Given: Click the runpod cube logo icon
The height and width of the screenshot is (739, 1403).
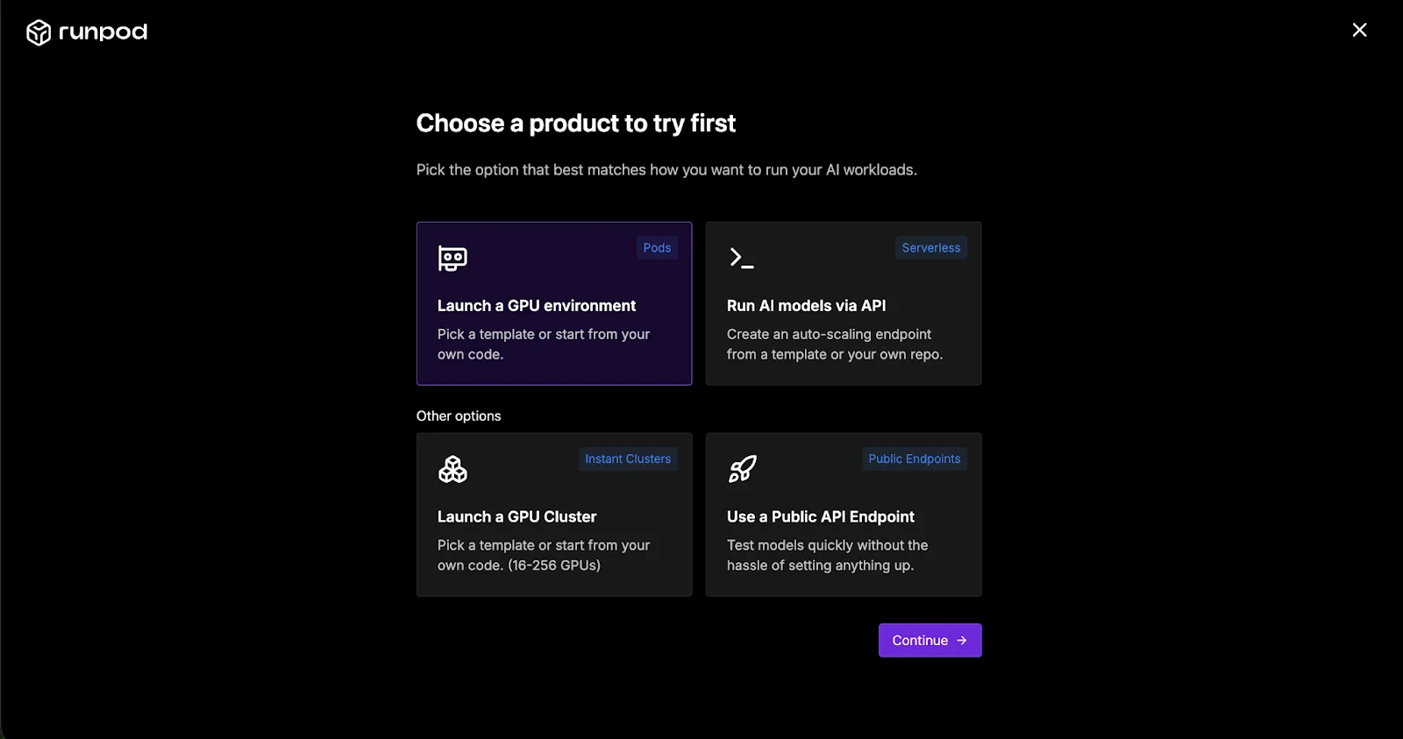Looking at the screenshot, I should [x=39, y=32].
